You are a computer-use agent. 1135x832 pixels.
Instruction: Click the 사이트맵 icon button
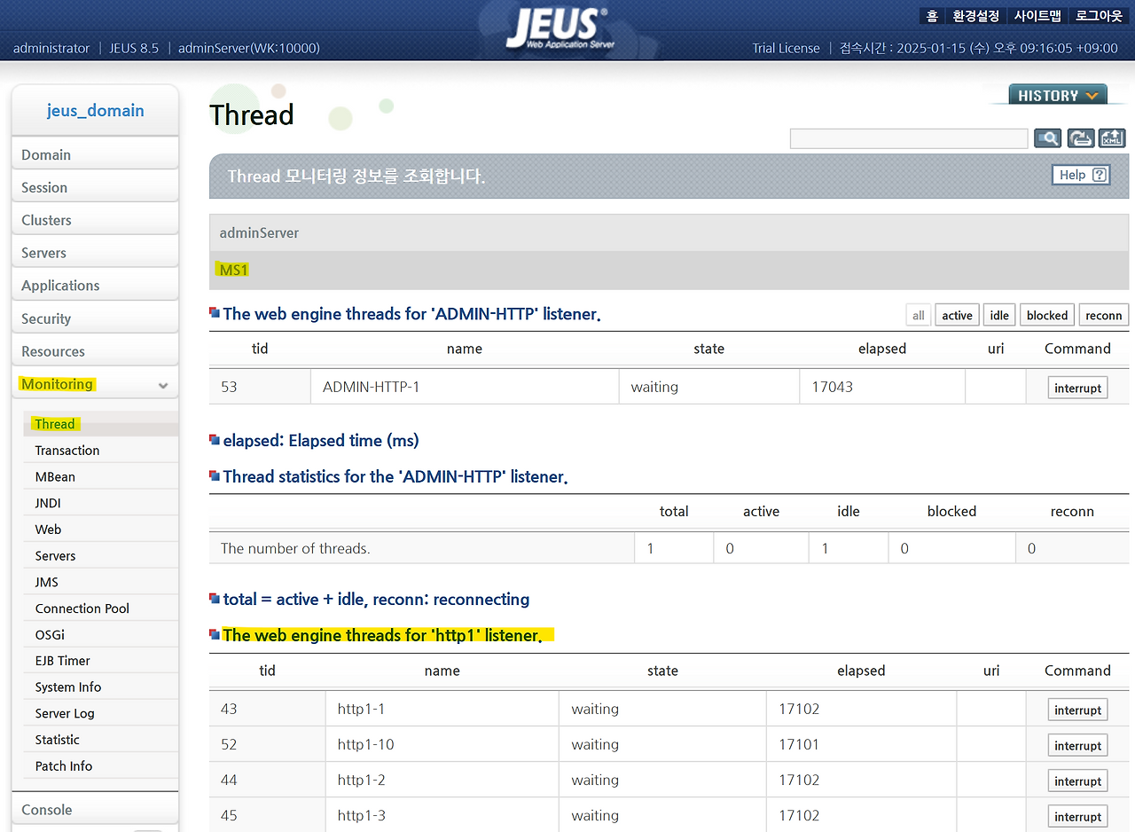1037,15
